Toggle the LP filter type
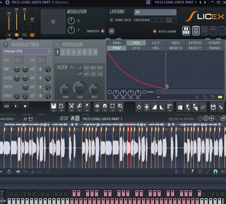Image resolution: width=226 pixels, height=204 pixels. click(x=80, y=68)
